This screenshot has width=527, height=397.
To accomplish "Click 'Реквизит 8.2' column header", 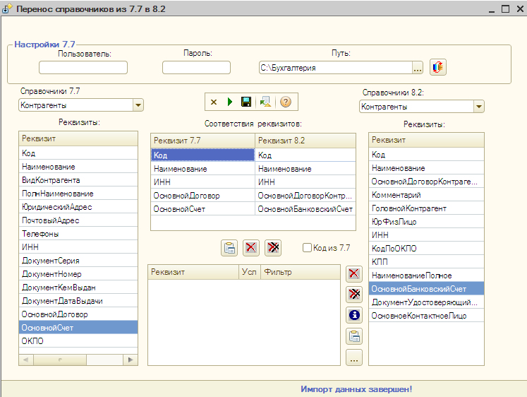I will coord(305,141).
